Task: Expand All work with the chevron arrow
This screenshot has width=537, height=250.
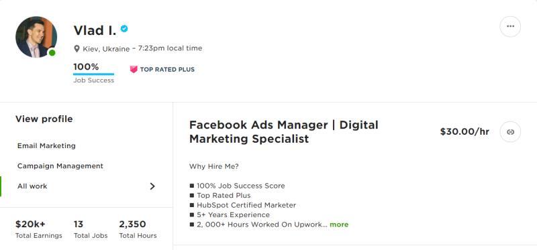Action: click(x=152, y=186)
